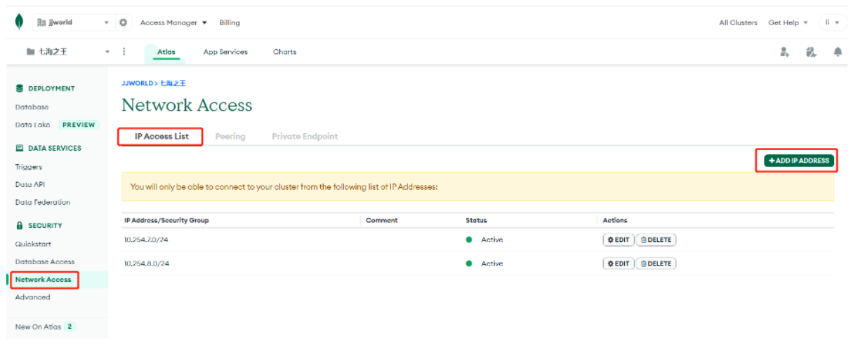Delete the 10.254.7.0/24 entry

(x=656, y=240)
